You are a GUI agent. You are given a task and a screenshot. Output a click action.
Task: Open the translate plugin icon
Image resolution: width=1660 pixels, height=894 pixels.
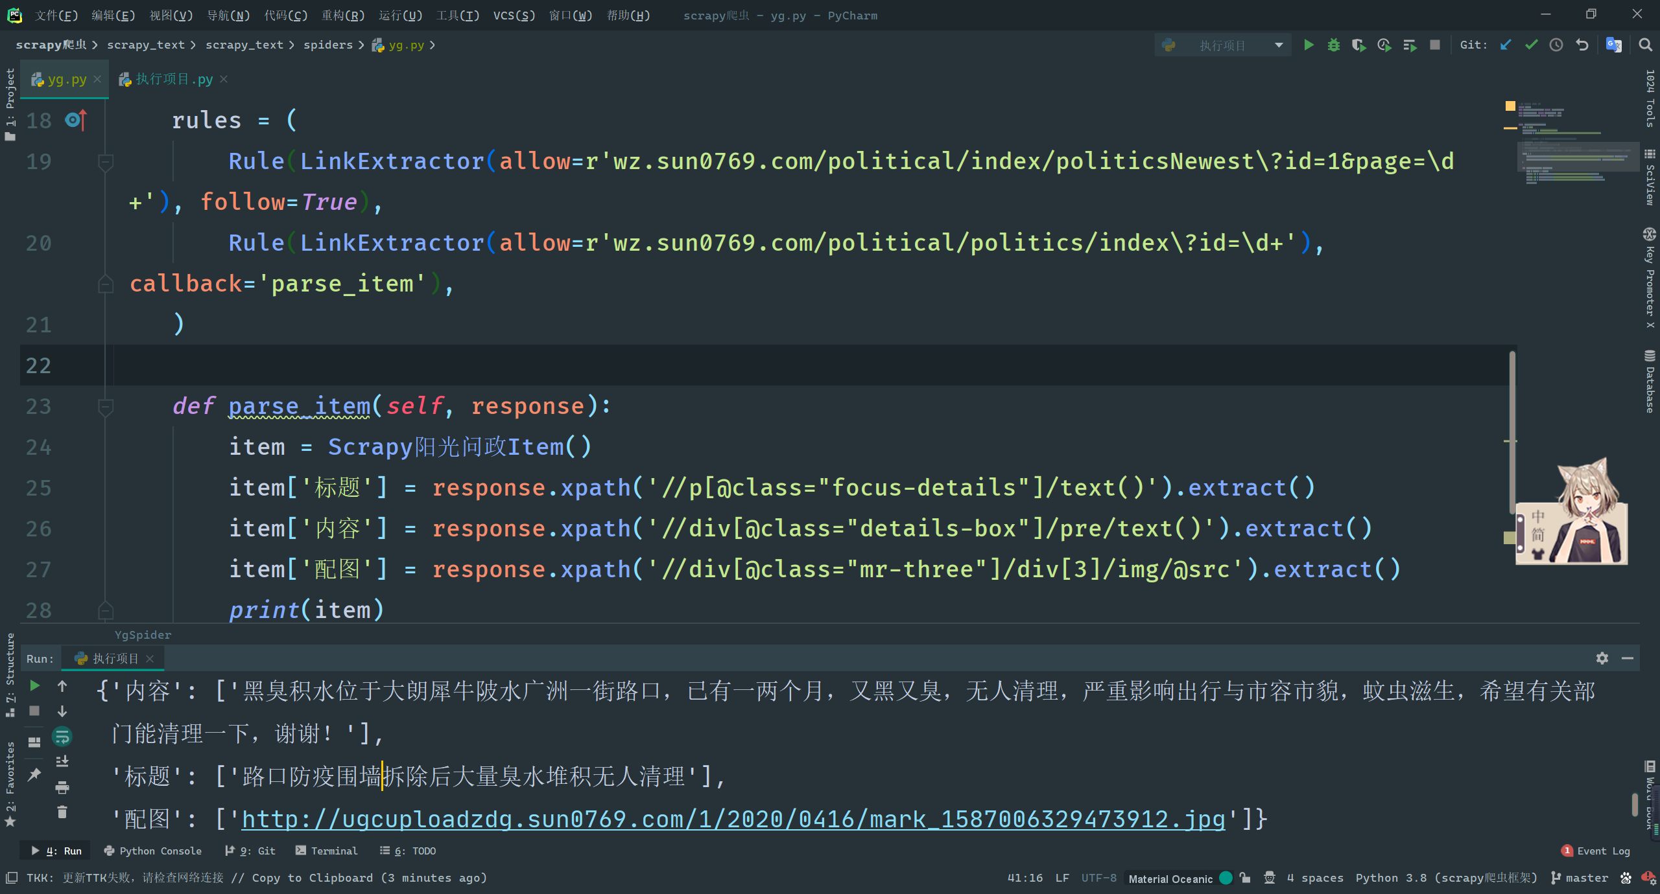coord(1613,45)
